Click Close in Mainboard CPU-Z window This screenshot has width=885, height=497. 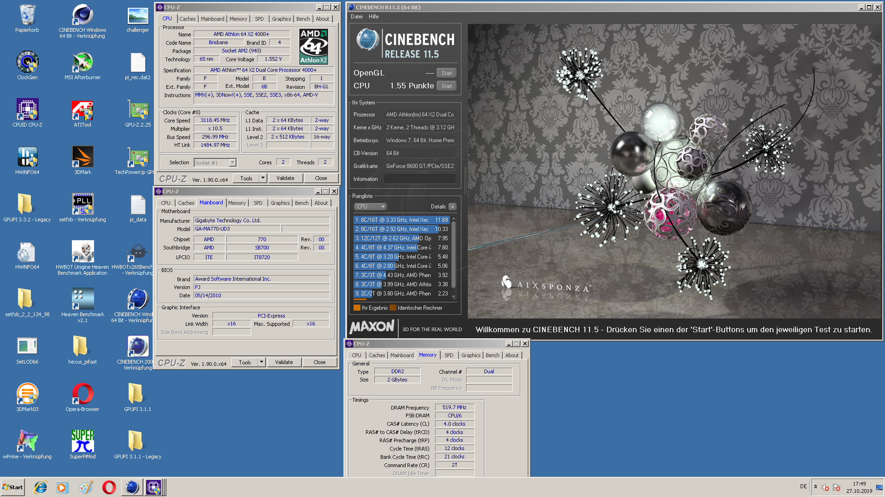tap(319, 362)
